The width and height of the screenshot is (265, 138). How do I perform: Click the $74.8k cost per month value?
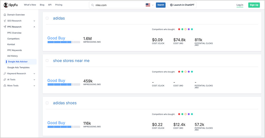[180, 40]
